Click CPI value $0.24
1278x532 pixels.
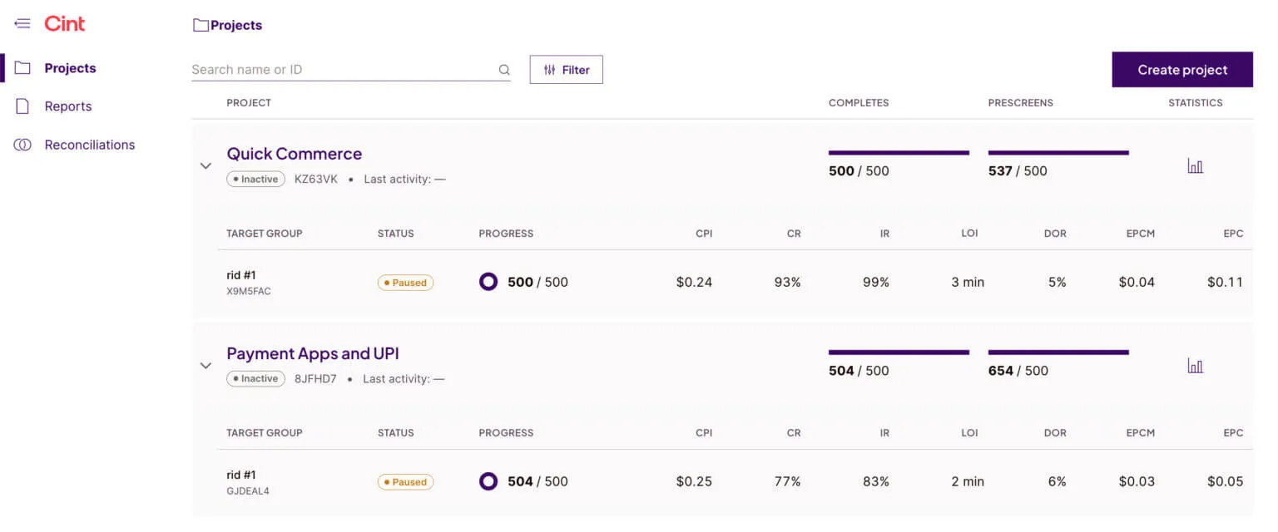tap(694, 282)
